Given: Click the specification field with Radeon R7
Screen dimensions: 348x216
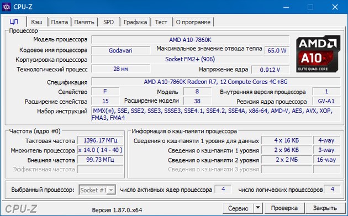Looking at the screenshot, I should [216, 82].
